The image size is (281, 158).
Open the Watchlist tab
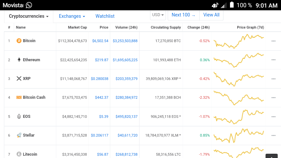pyautogui.click(x=105, y=16)
